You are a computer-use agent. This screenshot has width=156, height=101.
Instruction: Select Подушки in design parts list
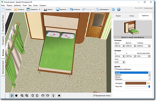click(x=132, y=79)
